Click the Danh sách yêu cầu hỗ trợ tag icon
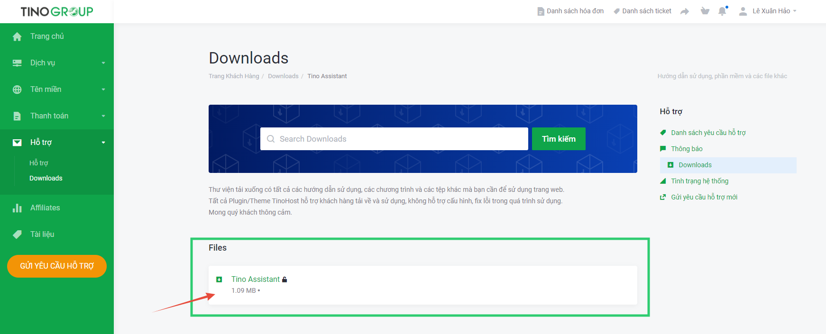The height and width of the screenshot is (334, 826). (x=663, y=133)
